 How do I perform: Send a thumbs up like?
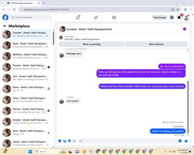pos(186,141)
